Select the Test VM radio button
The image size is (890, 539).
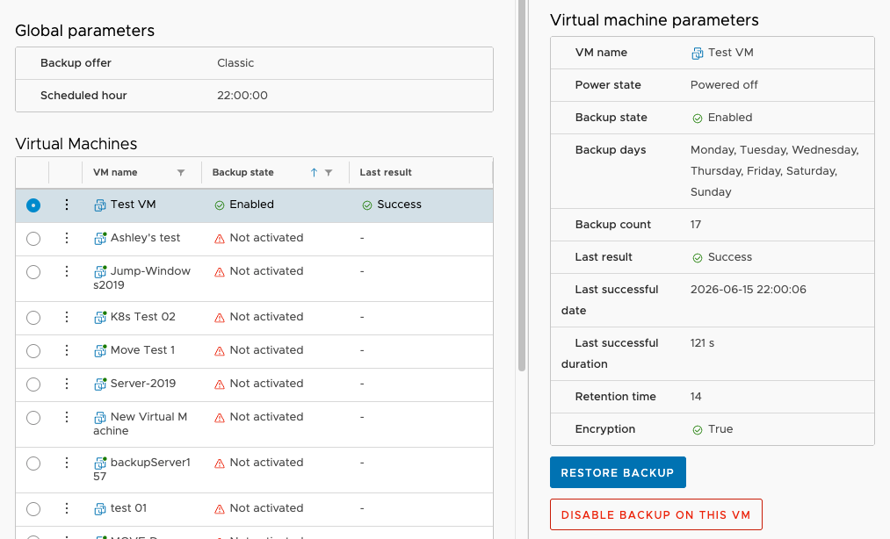[x=33, y=205]
